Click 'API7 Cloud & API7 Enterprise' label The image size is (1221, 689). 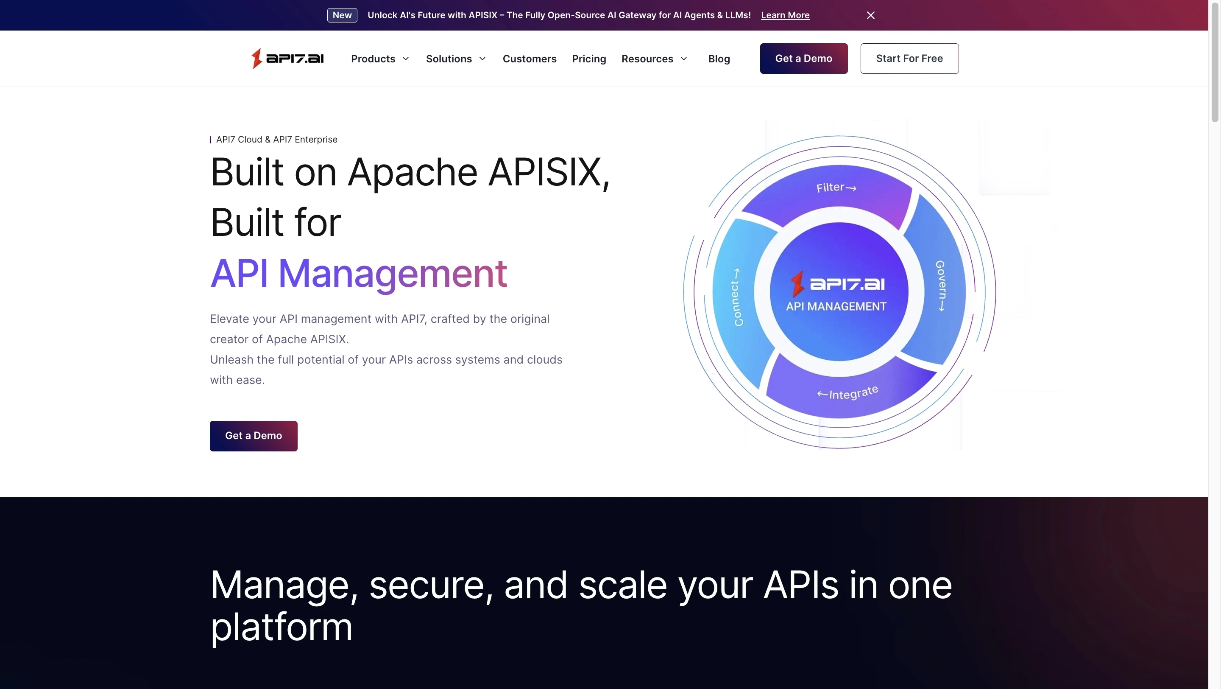(x=276, y=140)
